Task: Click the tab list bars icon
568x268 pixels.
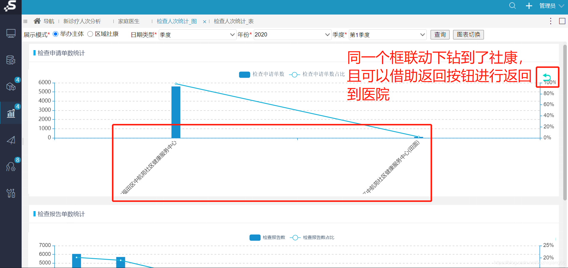Action: 25,21
